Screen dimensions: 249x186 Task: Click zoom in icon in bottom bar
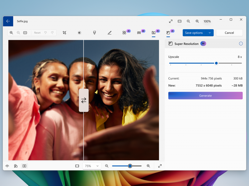148,166
